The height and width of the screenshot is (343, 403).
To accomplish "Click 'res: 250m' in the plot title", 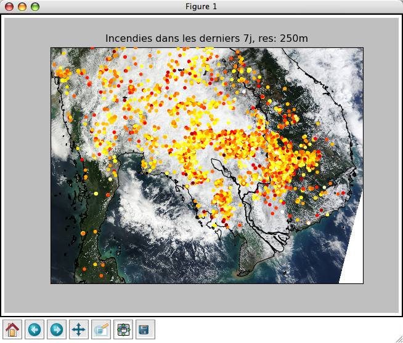I will pyautogui.click(x=283, y=39).
